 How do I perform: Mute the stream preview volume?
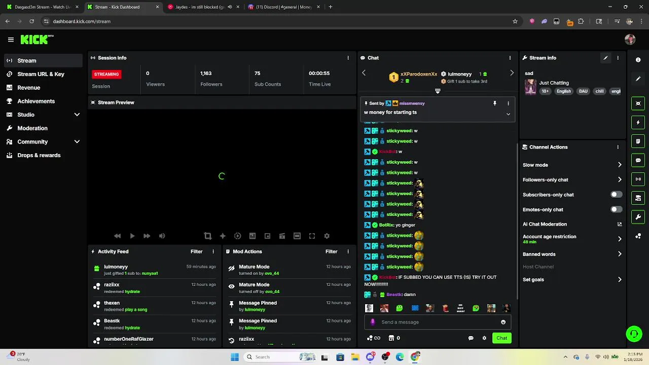(x=162, y=236)
